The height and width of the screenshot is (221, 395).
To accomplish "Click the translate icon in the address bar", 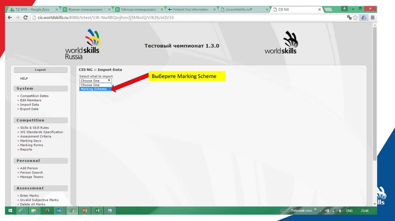I will tap(349, 17).
